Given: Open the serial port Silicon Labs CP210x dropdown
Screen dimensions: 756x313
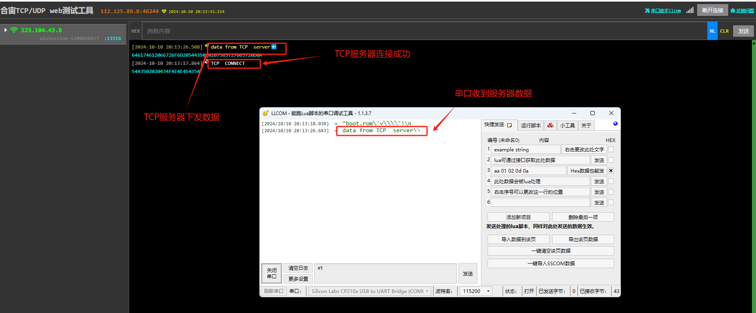Looking at the screenshot, I should coord(370,291).
